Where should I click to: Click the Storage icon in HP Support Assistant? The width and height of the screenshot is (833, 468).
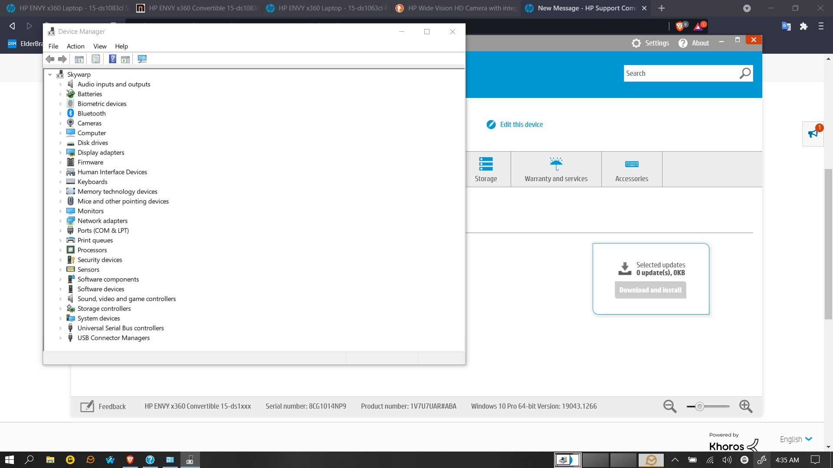click(x=486, y=164)
